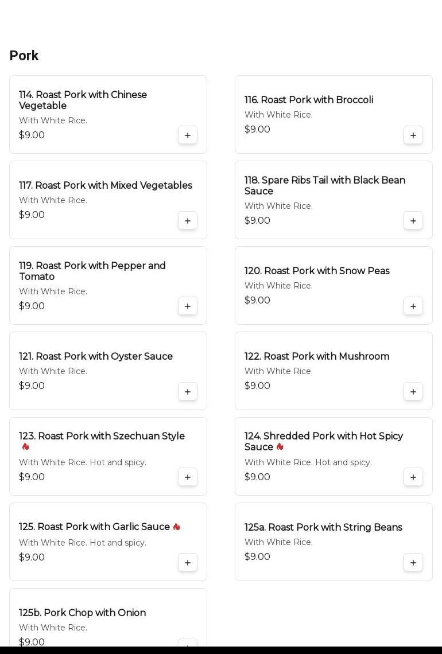Add Spare Ribs Tail with Black Bean Sauce
Screen dimensions: 442x654
tap(413, 221)
